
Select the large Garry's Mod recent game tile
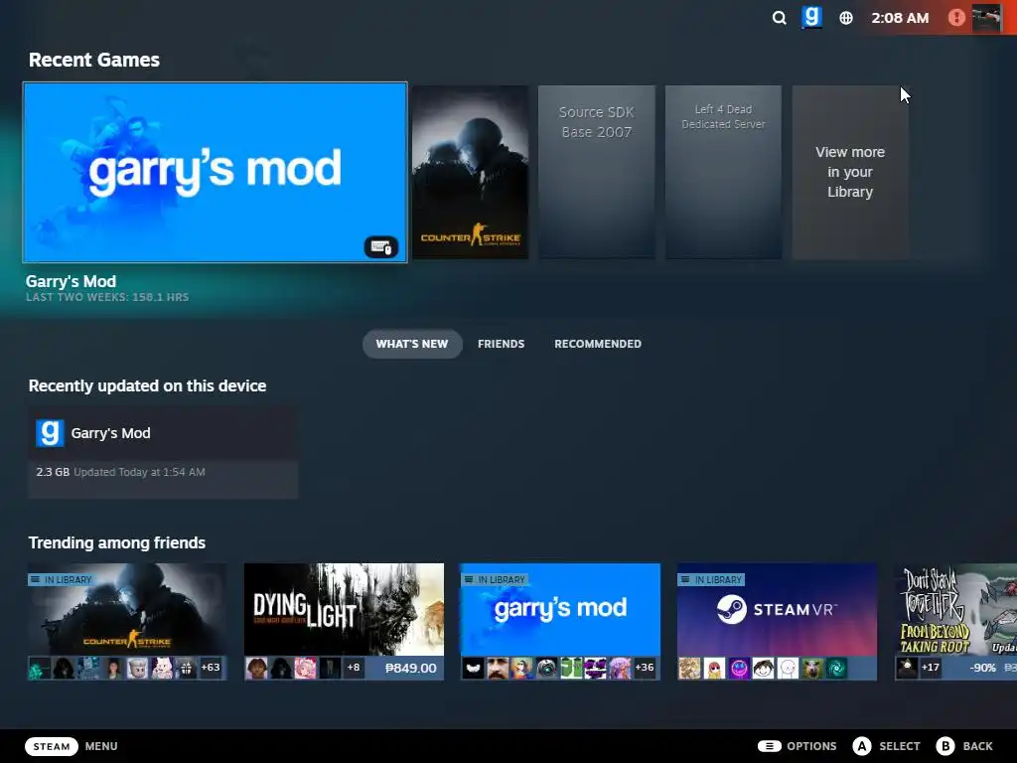pyautogui.click(x=215, y=173)
